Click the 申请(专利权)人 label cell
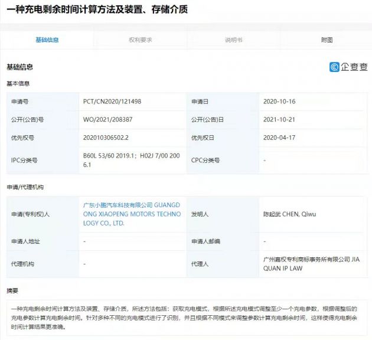This screenshot has height=340, width=372. [x=43, y=214]
